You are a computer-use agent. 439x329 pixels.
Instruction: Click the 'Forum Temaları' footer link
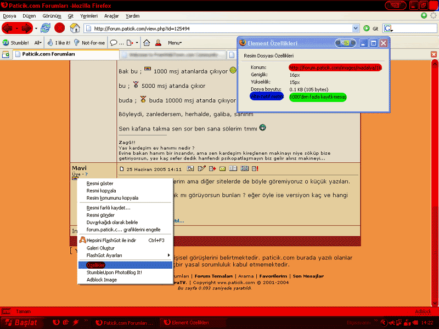click(x=214, y=276)
